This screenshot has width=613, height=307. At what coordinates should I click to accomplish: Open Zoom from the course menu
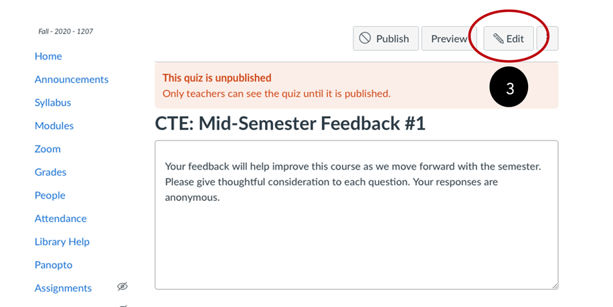[x=48, y=149]
